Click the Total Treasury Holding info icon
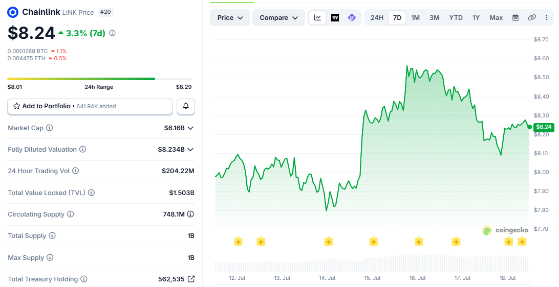Image resolution: width=559 pixels, height=287 pixels. pos(84,279)
